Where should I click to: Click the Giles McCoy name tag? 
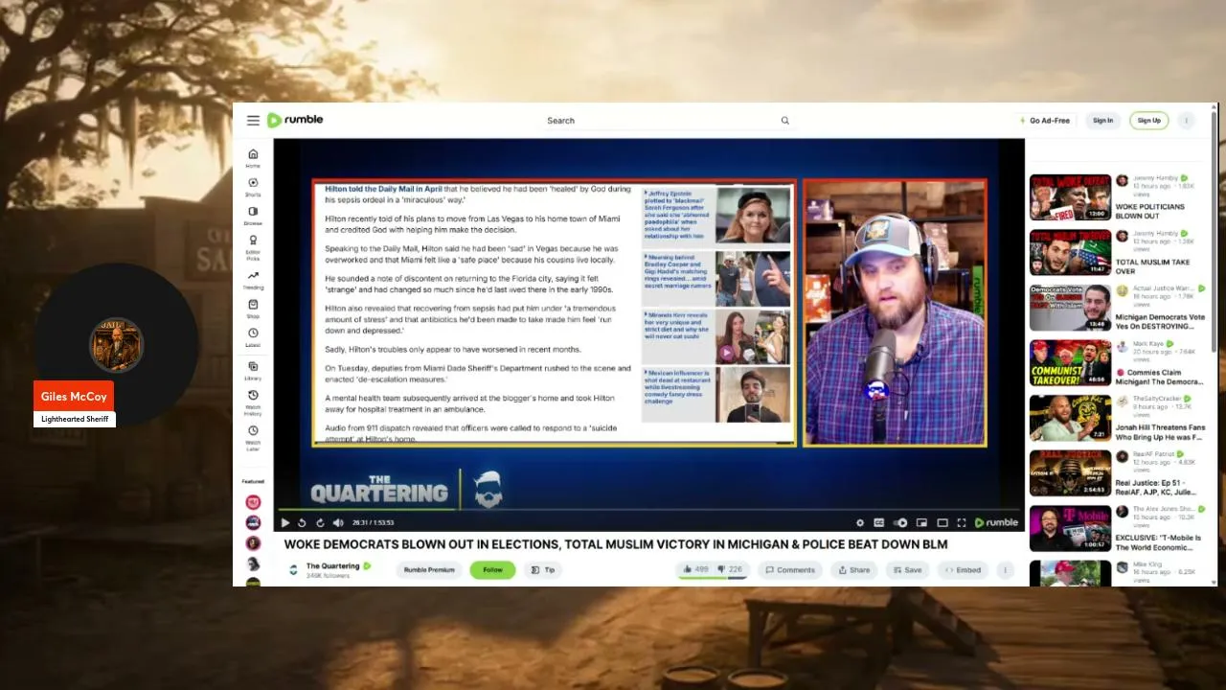click(74, 397)
